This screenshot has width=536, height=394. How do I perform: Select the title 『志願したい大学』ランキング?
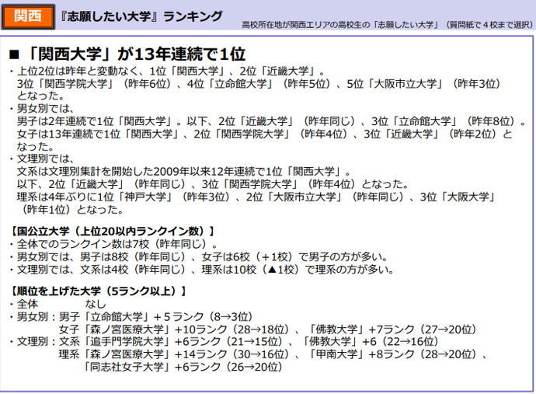pos(141,16)
